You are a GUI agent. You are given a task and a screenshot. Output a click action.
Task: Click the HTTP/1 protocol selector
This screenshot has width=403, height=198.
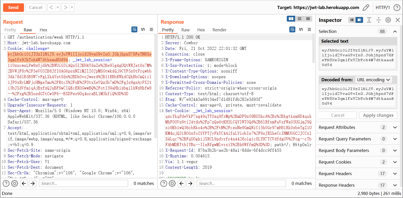point(383,7)
